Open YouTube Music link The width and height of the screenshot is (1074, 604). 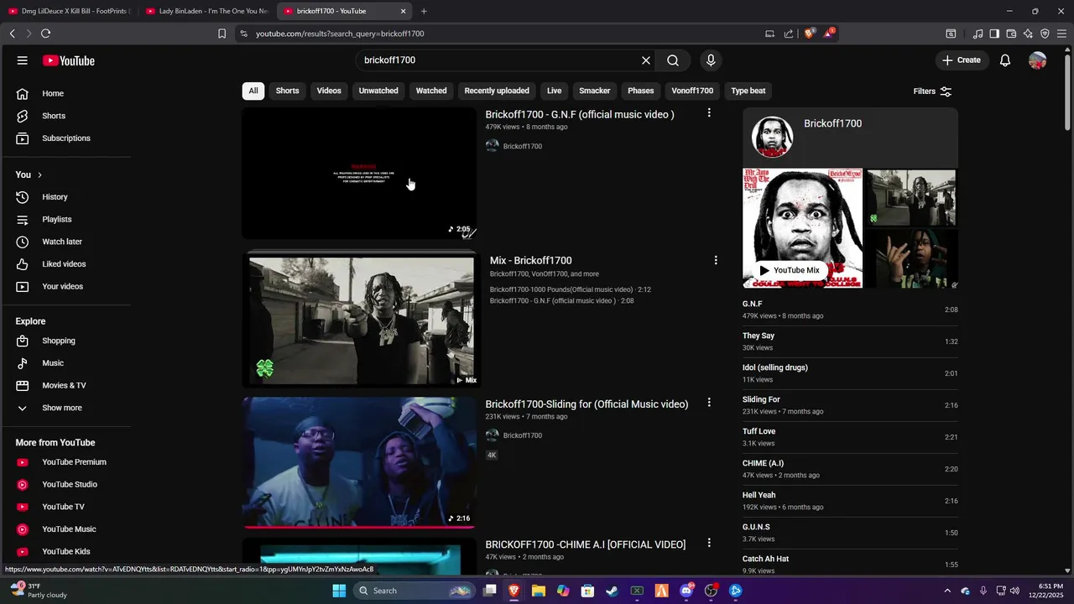pyautogui.click(x=68, y=529)
